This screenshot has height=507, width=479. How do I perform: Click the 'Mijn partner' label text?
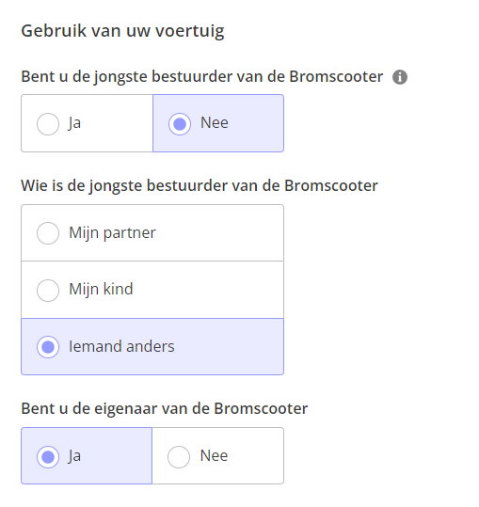(112, 233)
